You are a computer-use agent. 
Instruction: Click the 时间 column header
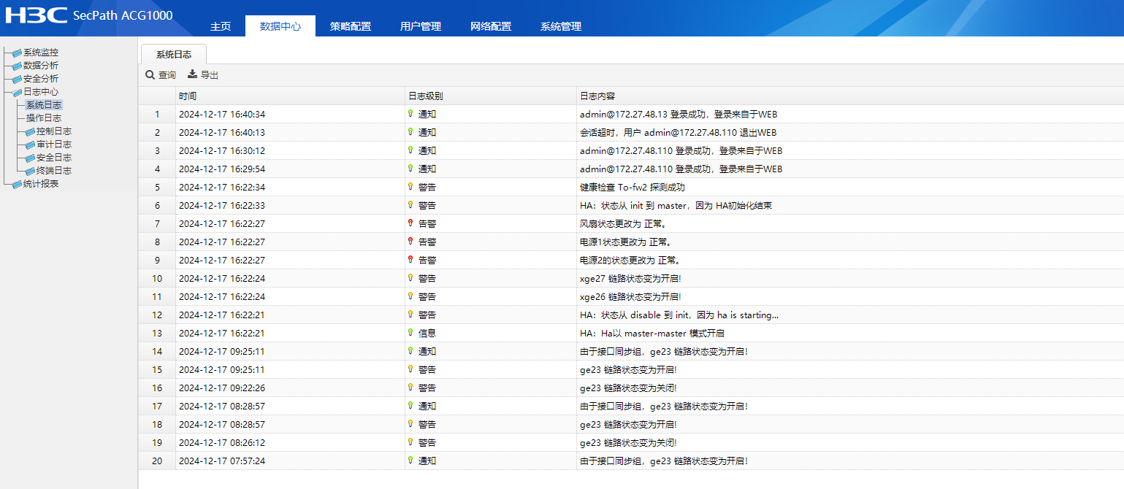pos(188,96)
